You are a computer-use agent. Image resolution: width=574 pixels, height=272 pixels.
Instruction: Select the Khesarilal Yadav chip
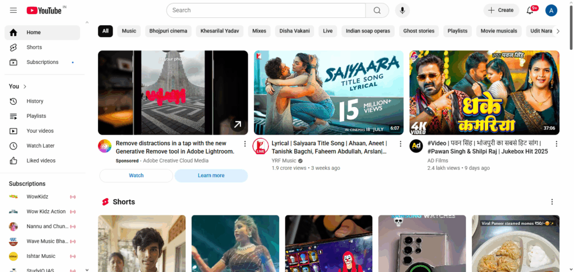(x=220, y=31)
